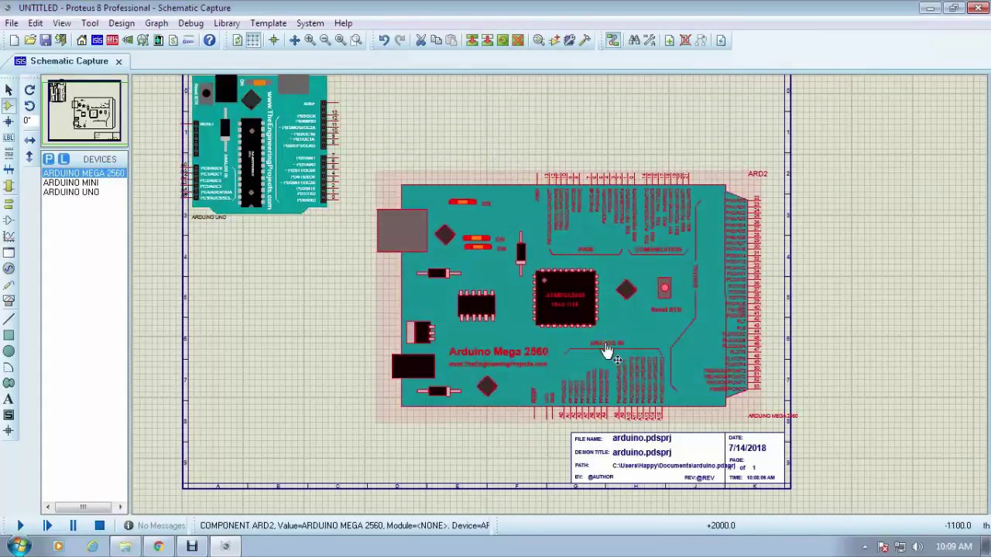Choose the Component Mode tool
991x557 pixels.
tap(9, 106)
